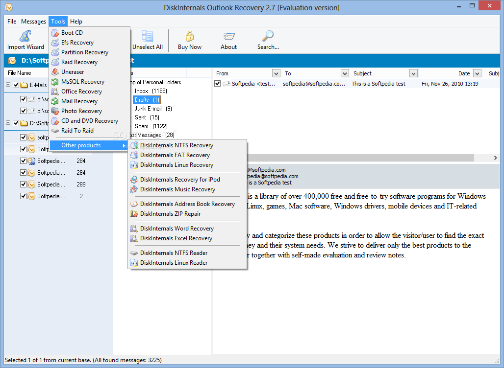Toggle the checkbox for the Softpedia row with 289
The image size is (504, 368).
click(23, 184)
